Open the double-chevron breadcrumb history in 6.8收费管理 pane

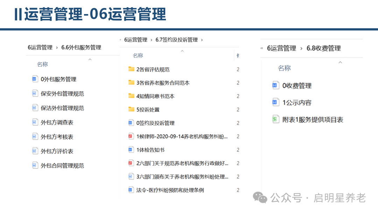262,48
